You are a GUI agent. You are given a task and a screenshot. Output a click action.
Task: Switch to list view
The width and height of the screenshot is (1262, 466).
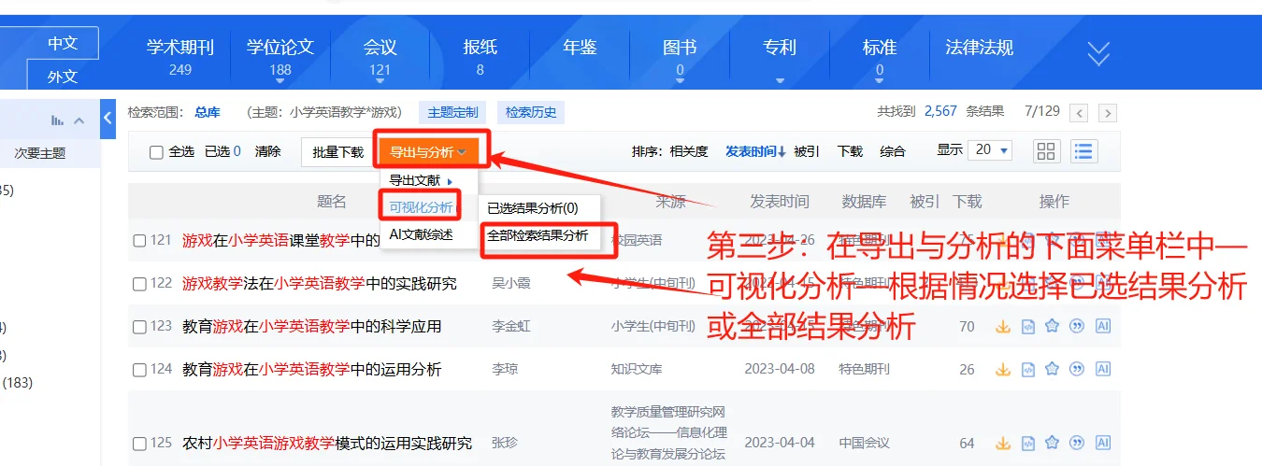pyautogui.click(x=1084, y=151)
